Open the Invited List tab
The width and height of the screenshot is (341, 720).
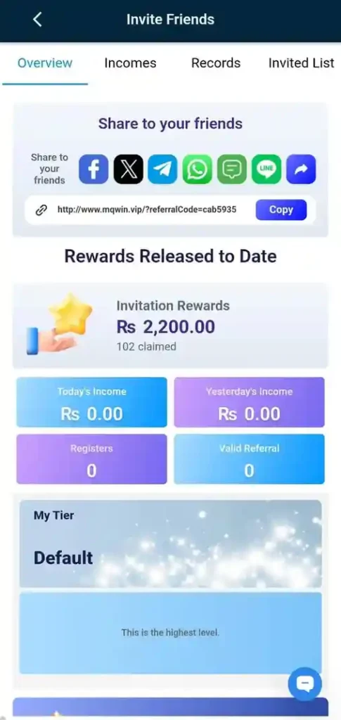point(302,63)
